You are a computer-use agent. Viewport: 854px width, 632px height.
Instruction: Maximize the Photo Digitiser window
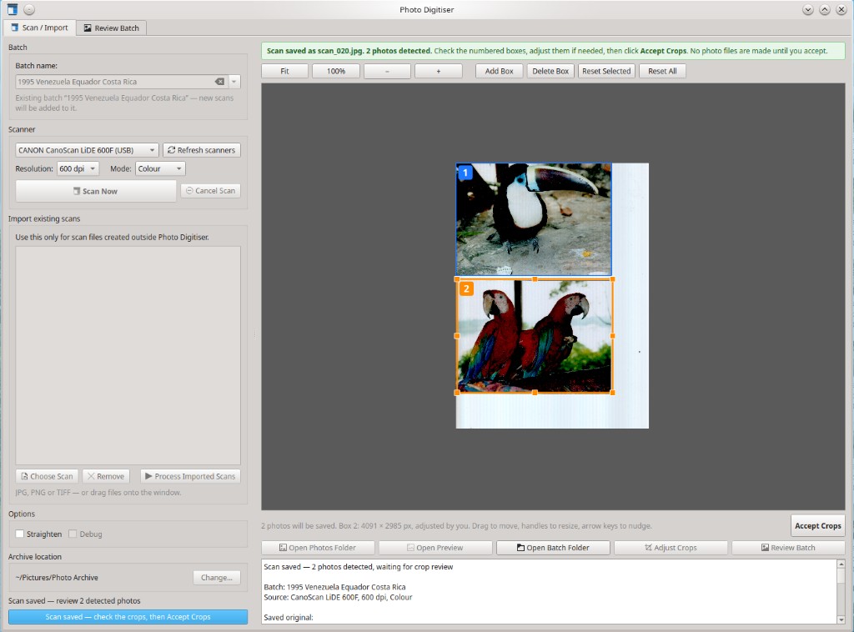click(825, 9)
